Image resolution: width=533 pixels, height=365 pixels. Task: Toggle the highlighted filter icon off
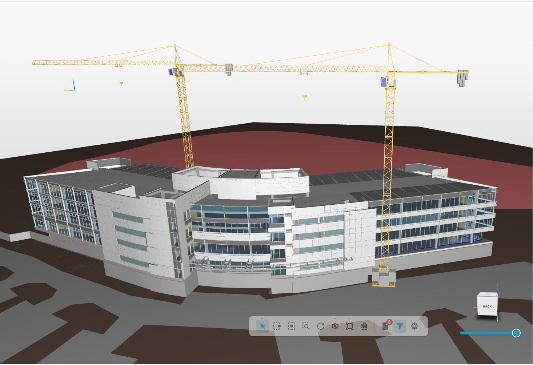click(x=400, y=326)
